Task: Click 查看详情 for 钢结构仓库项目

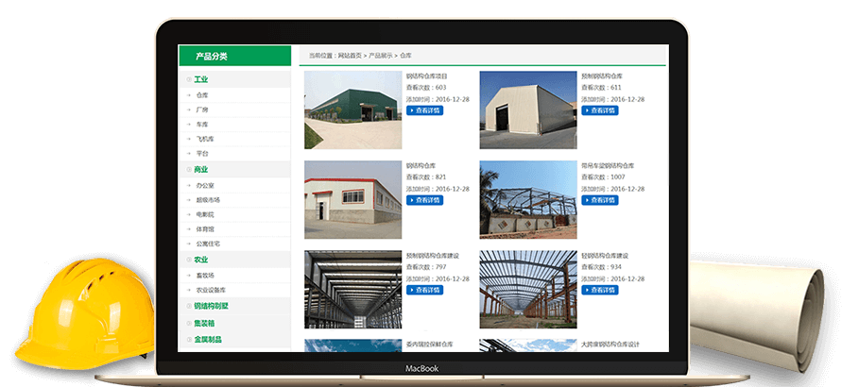Action: click(425, 110)
